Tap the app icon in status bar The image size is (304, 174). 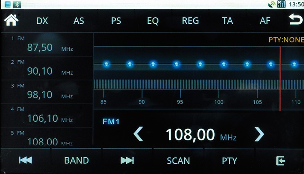pyautogui.click(x=8, y=4)
